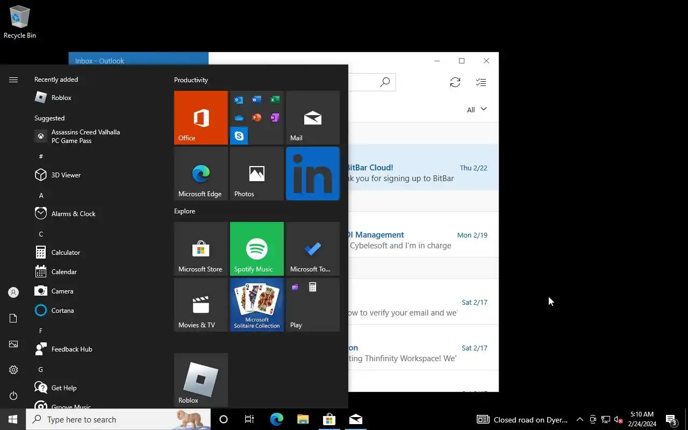Screen dimensions: 688x430
Task: Launch the Microsoft Edge tile
Action: (x=201, y=174)
